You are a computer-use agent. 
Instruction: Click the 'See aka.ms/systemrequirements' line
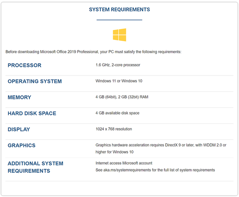(155, 170)
